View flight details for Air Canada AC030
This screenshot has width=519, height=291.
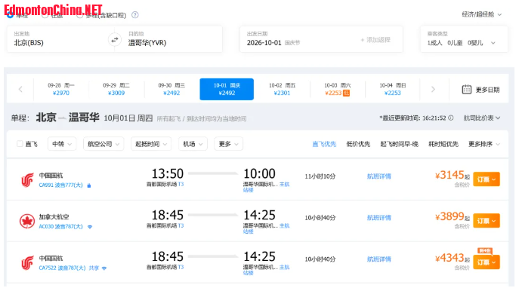[379, 218]
